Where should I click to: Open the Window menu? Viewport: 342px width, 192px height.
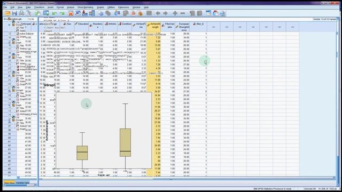click(136, 7)
